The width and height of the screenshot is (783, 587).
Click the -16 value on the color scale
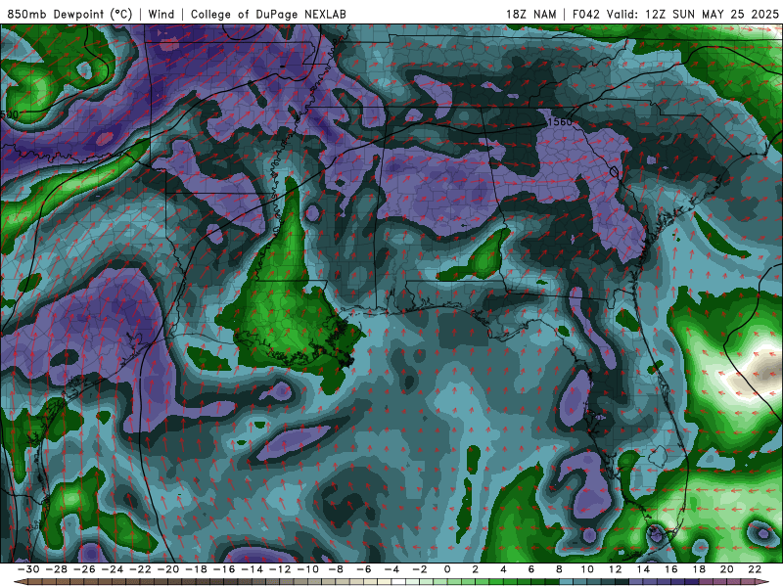pos(224,569)
